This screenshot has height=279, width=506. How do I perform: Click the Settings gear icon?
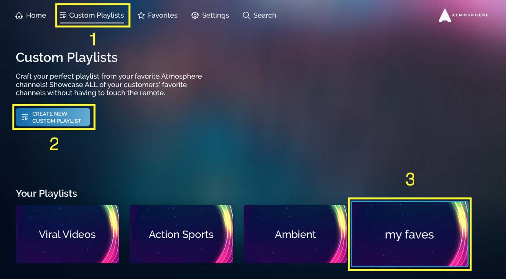click(195, 16)
